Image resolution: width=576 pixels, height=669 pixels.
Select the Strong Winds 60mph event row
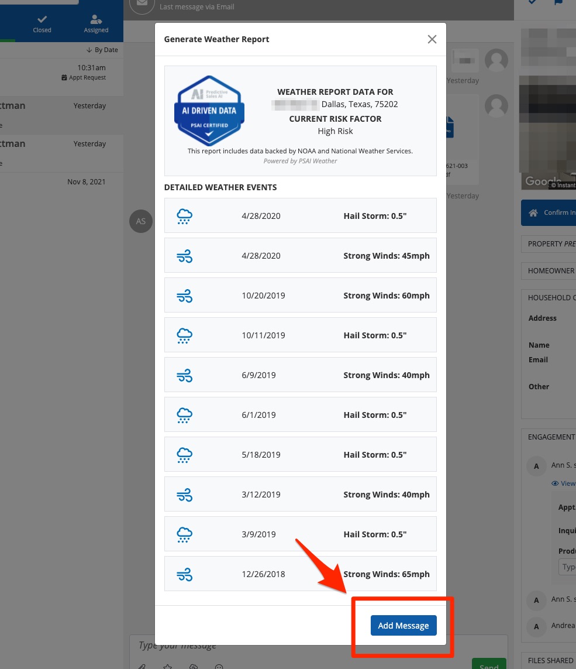300,296
